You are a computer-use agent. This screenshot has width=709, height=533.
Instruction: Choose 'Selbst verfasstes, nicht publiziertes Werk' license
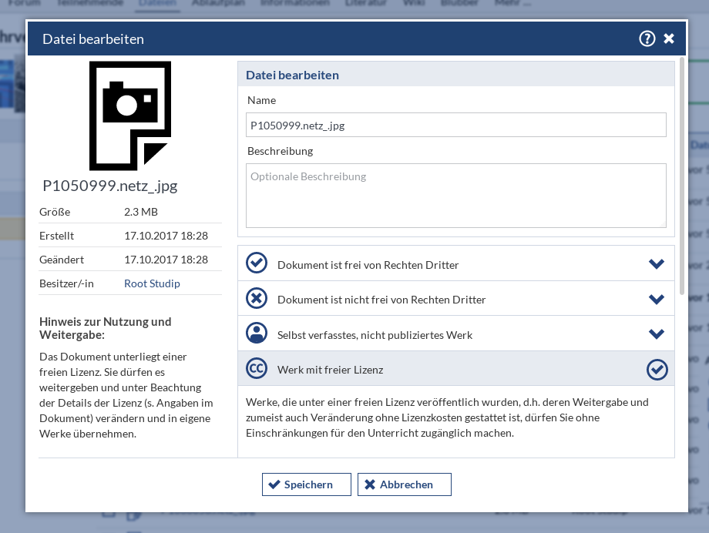tap(375, 335)
